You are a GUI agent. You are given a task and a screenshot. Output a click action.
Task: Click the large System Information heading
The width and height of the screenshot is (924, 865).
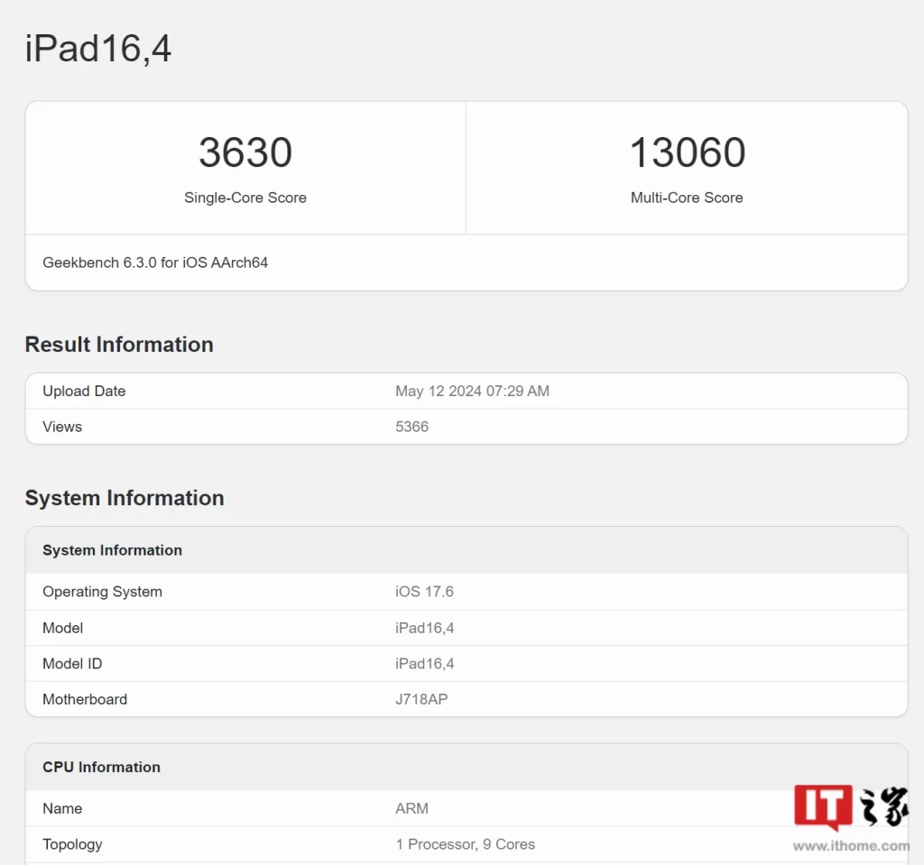(125, 498)
